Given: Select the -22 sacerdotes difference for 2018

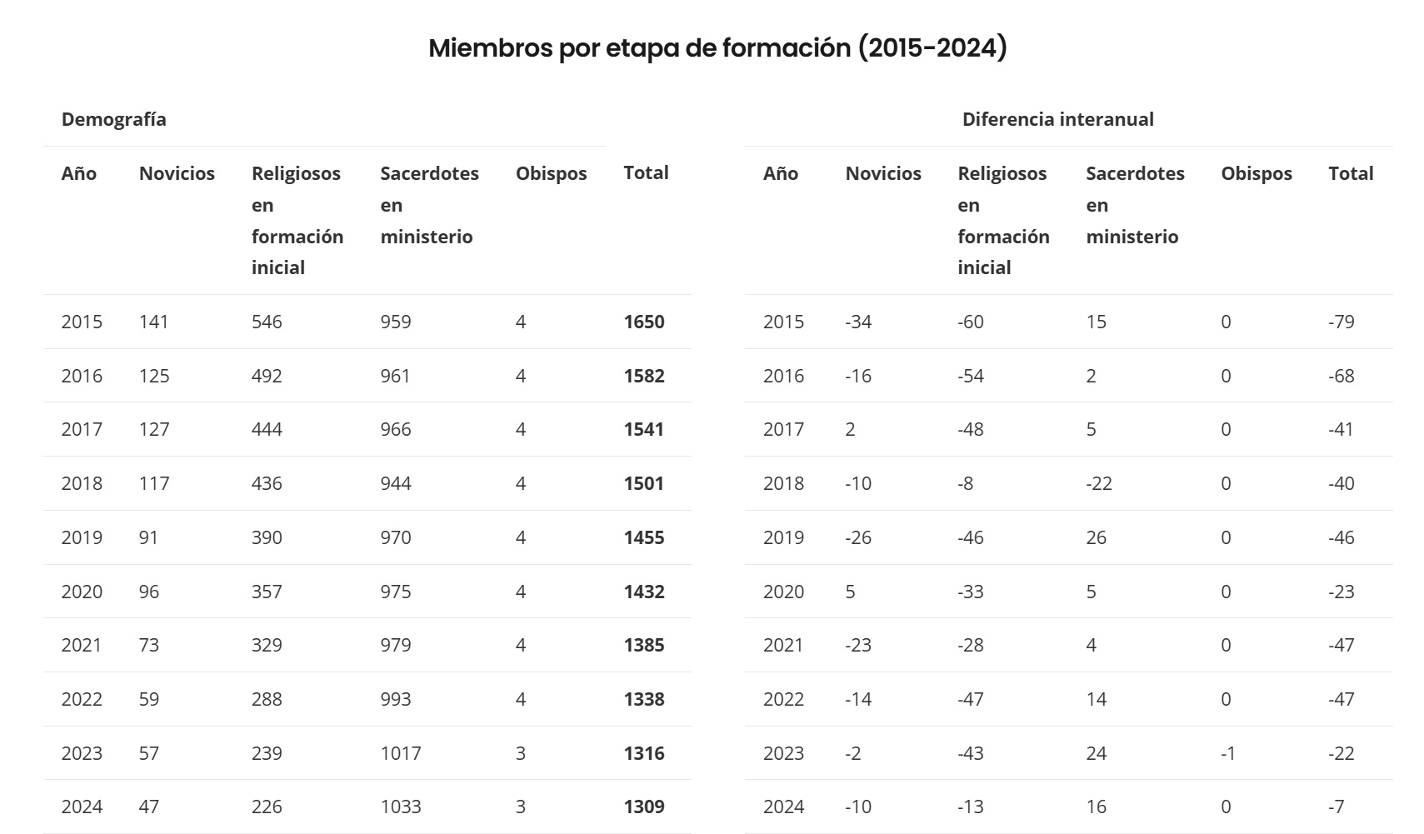Looking at the screenshot, I should coord(1099,483).
